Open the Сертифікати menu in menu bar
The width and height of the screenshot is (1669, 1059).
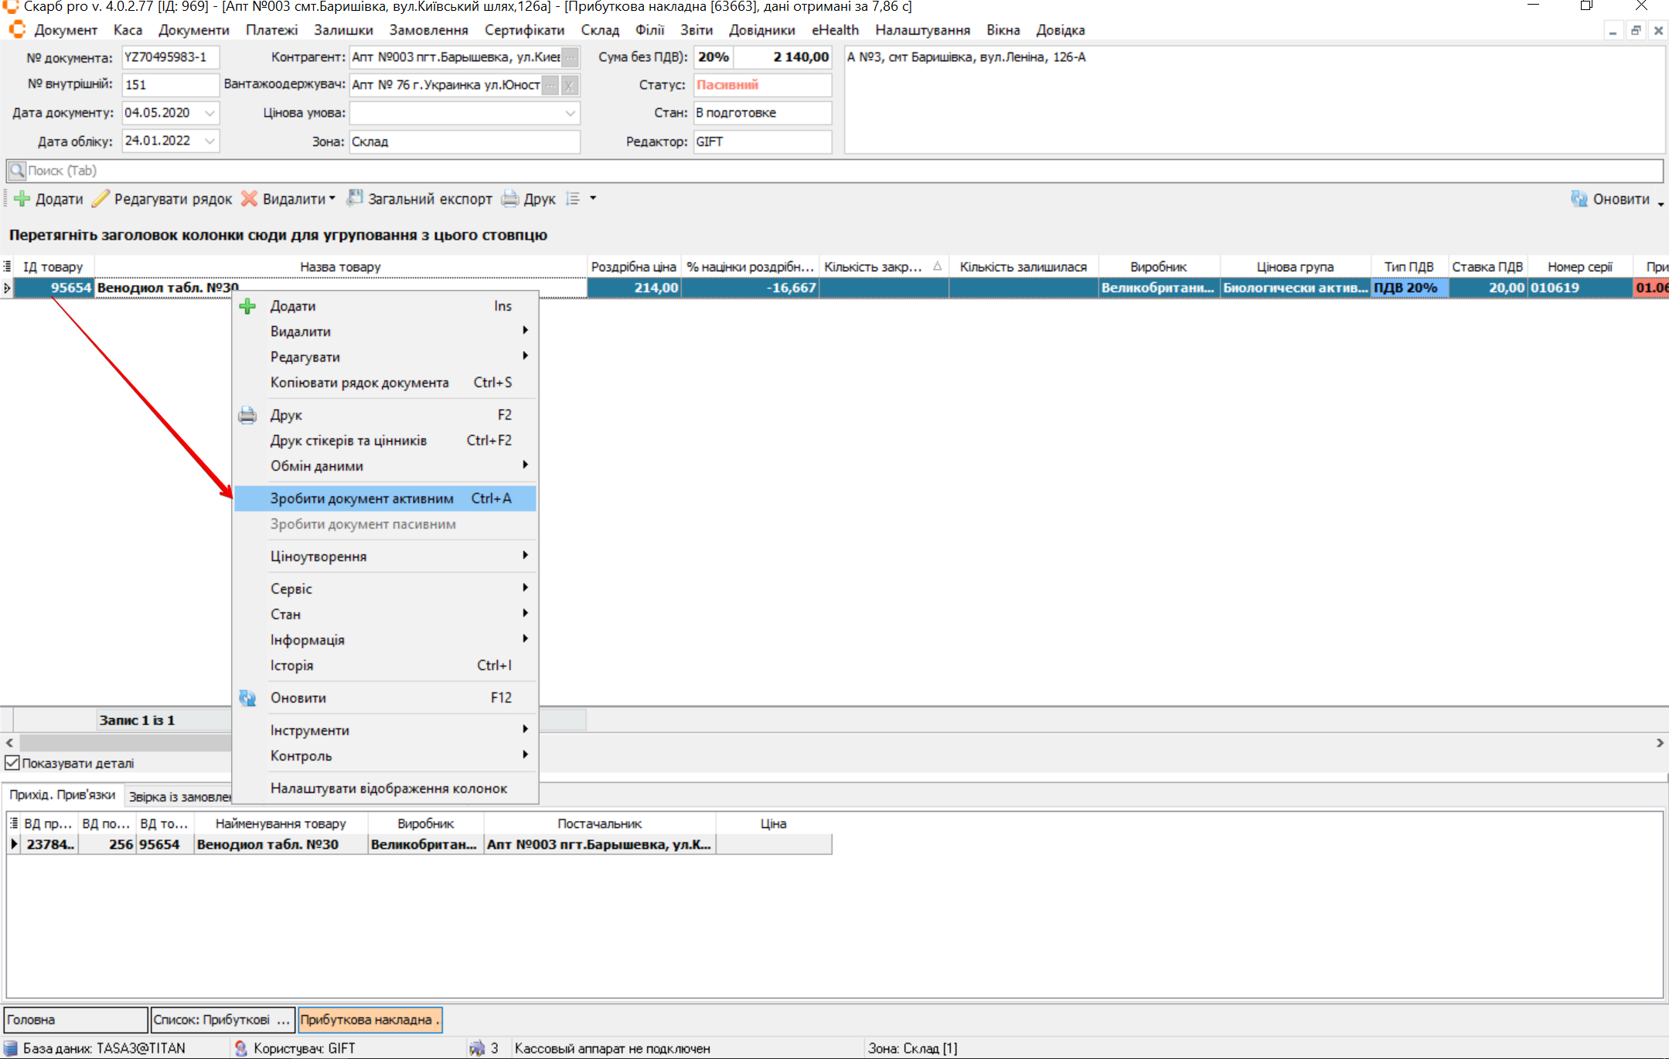pos(524,30)
